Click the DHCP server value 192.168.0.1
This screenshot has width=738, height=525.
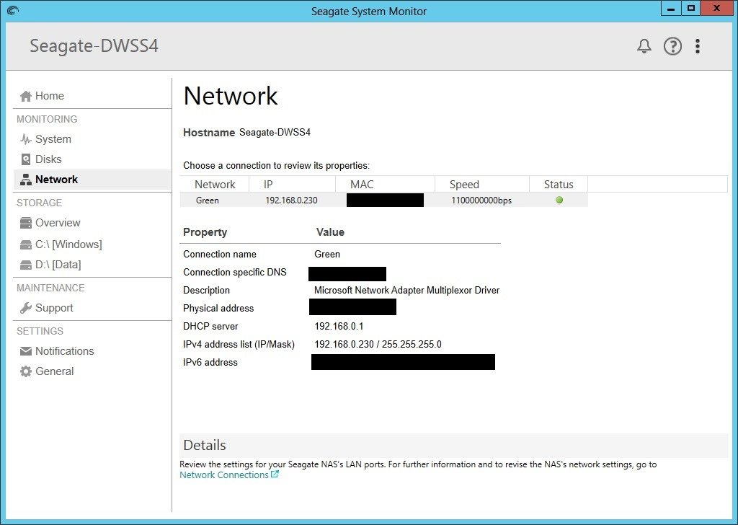pos(339,326)
